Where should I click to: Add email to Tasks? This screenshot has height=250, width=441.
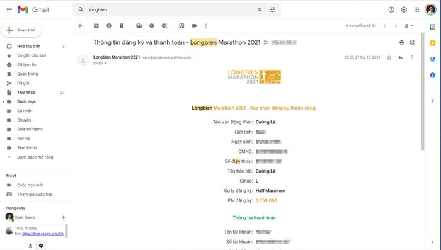click(164, 26)
